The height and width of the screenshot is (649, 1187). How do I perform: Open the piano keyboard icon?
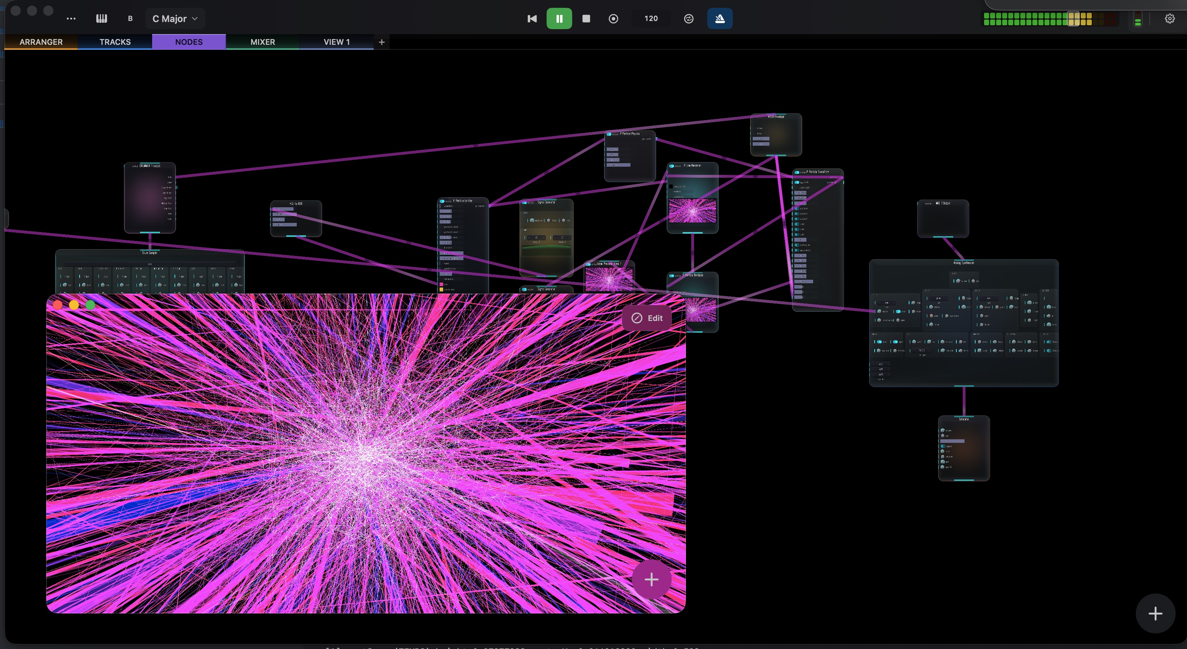click(x=101, y=18)
